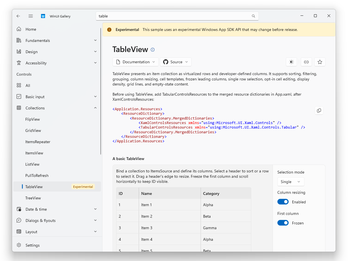
Task: Select the Item 3 table row
Action: point(183,228)
